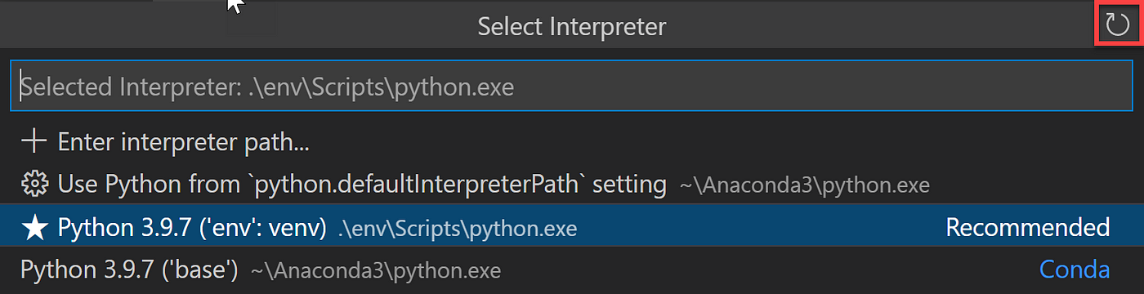Click the gear icon for defaultInterpreterPath option
This screenshot has height=294, width=1144.
pyautogui.click(x=34, y=184)
